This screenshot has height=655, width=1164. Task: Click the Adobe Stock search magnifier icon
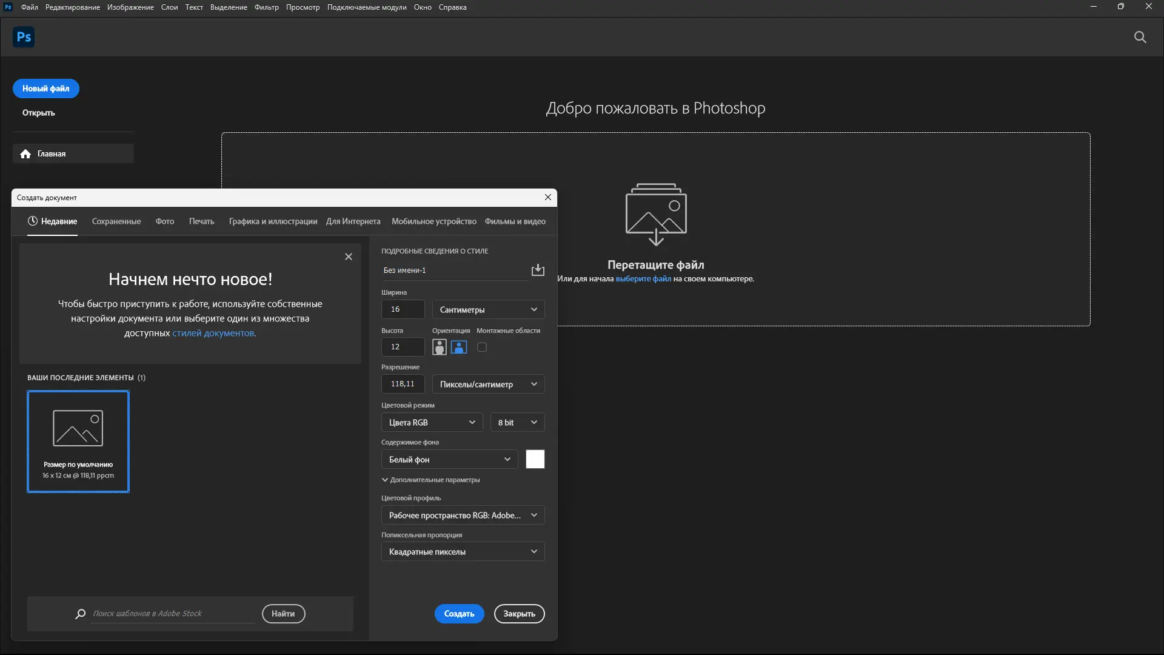(80, 614)
